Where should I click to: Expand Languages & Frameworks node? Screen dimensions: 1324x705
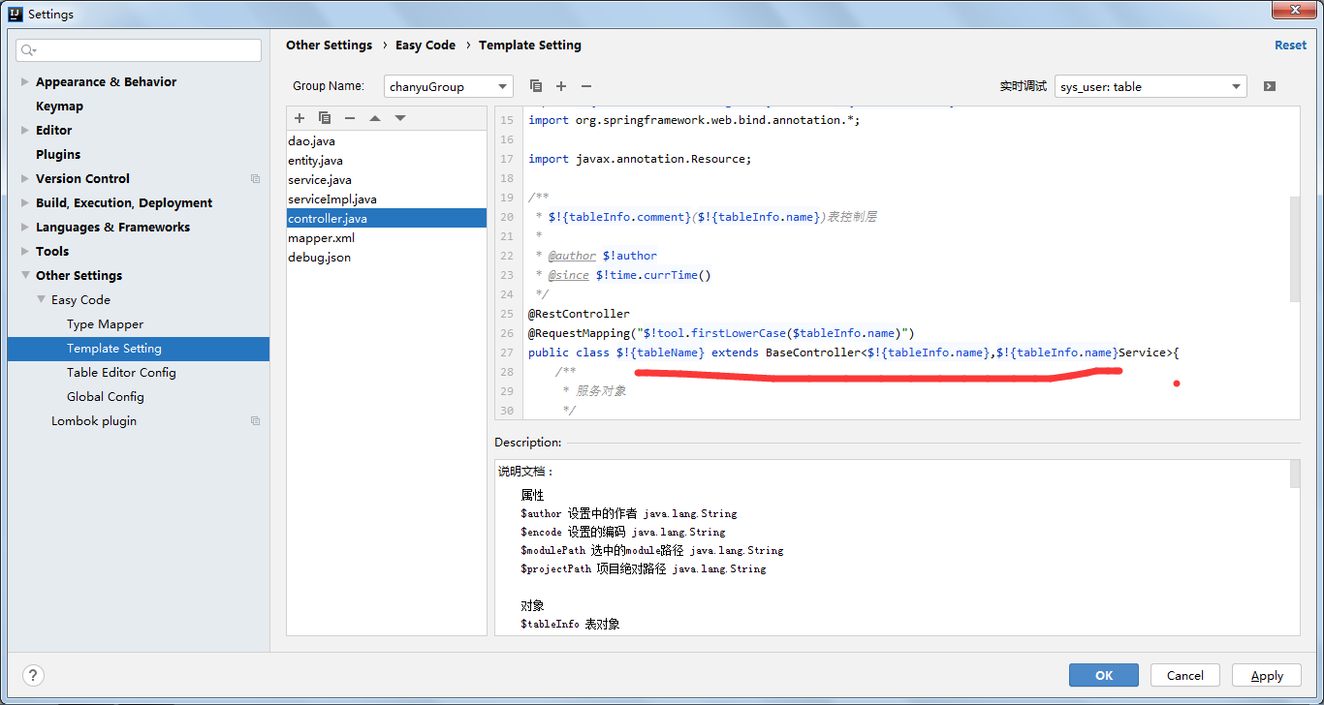(x=25, y=227)
